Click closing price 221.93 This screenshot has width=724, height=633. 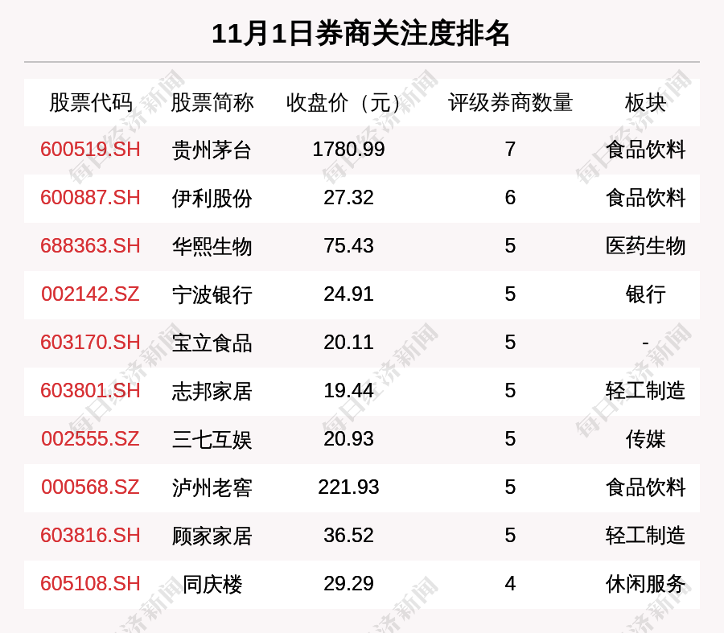[348, 487]
